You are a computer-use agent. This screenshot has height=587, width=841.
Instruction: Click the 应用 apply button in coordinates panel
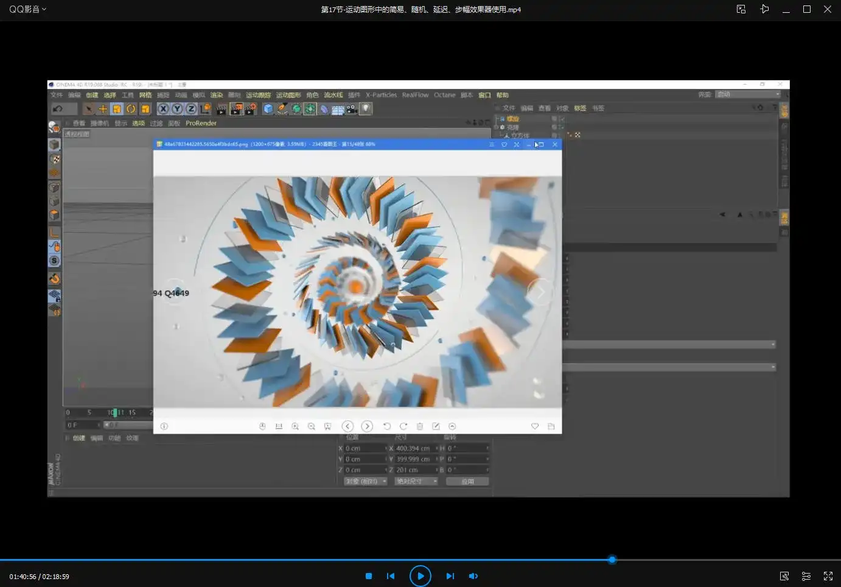pos(467,480)
